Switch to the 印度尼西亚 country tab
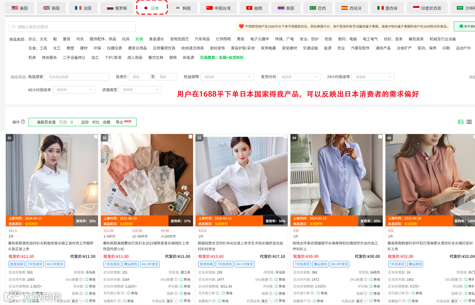The height and width of the screenshot is (305, 475). click(x=427, y=8)
